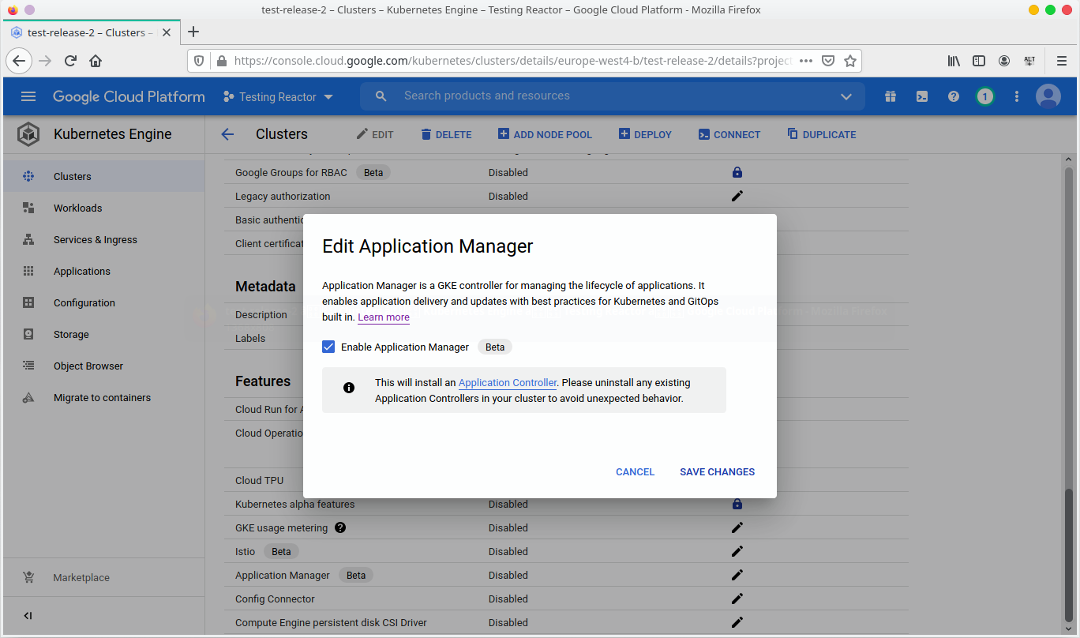Click the page vertical scrollbar thumb
1080x638 pixels.
coord(1068,557)
